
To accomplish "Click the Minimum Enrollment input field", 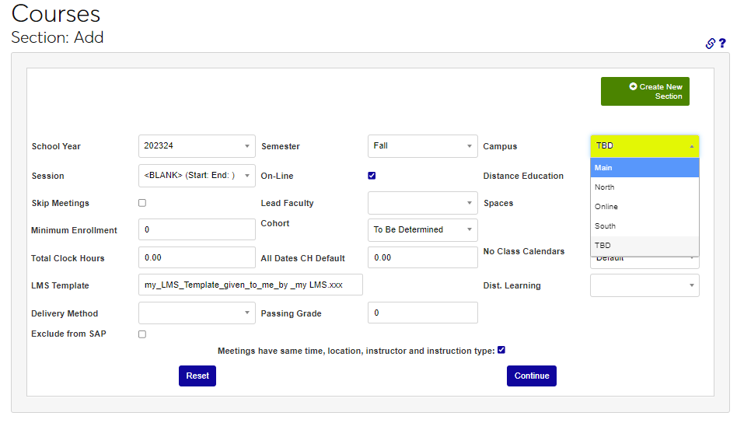I will coord(197,230).
